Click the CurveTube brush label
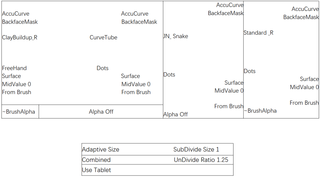 point(103,38)
